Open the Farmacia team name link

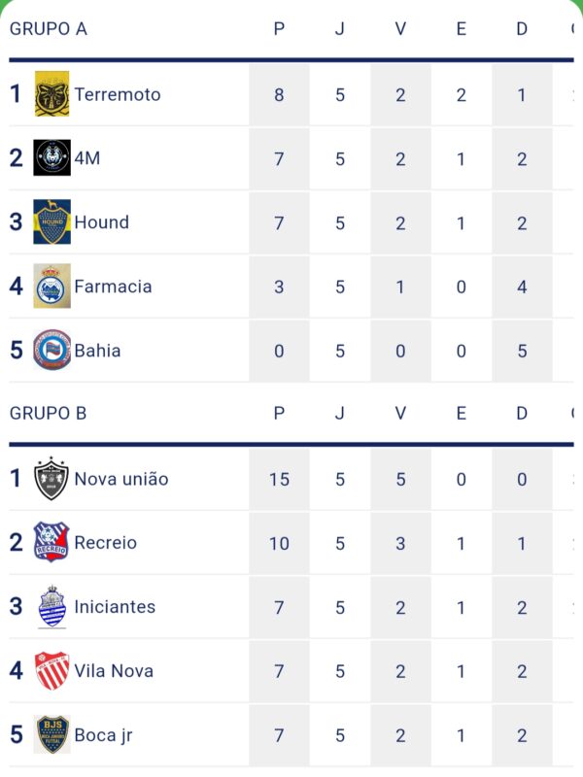pyautogui.click(x=113, y=287)
